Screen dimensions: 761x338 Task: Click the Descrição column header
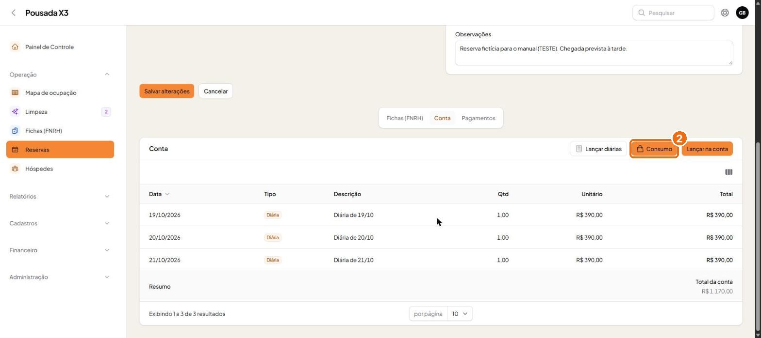tap(347, 194)
